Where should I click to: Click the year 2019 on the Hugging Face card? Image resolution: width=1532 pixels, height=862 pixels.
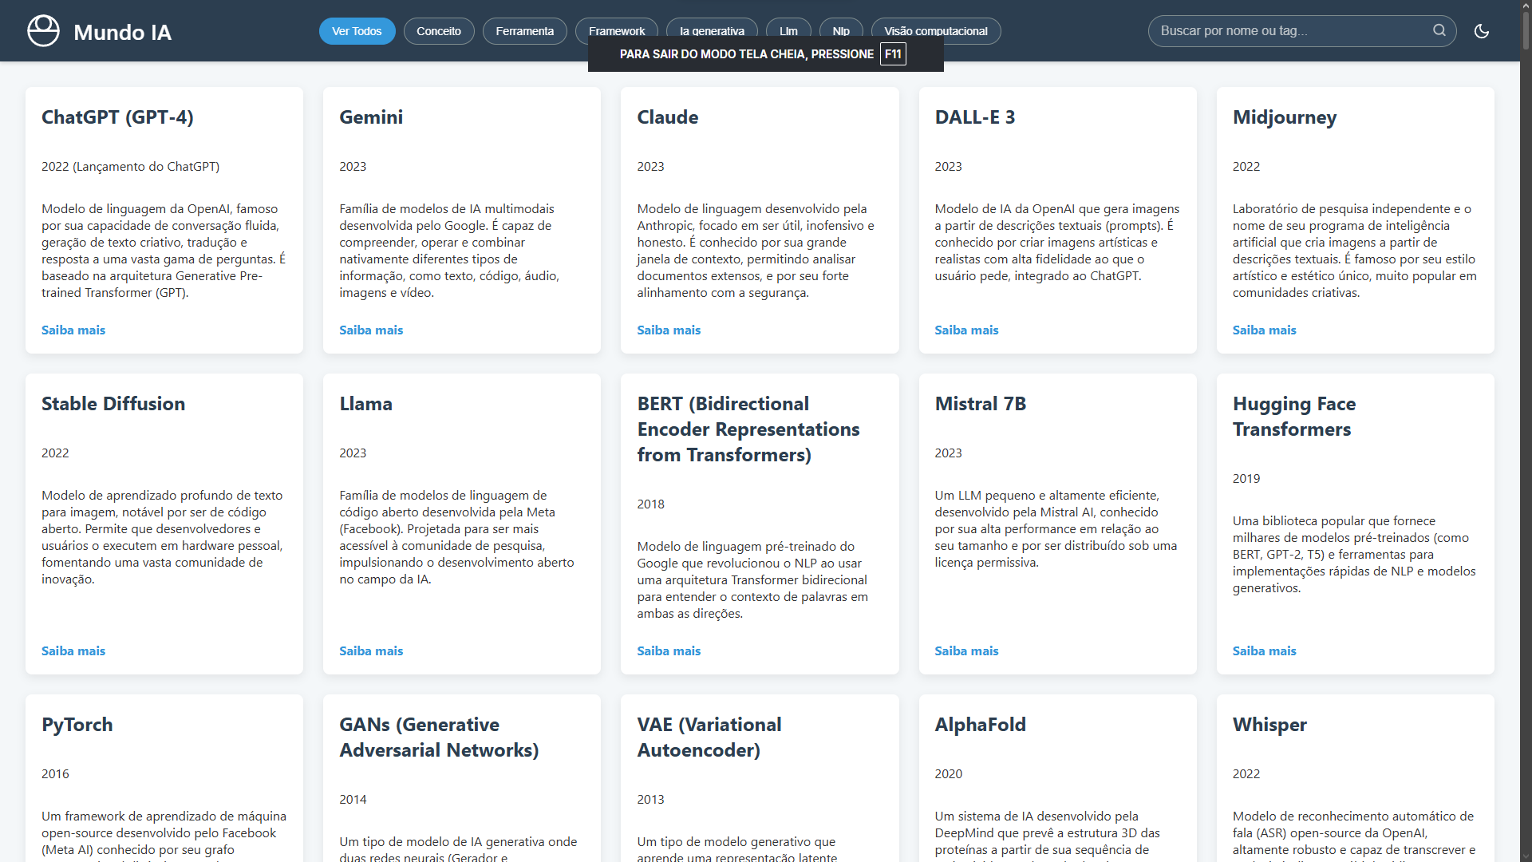click(x=1246, y=479)
